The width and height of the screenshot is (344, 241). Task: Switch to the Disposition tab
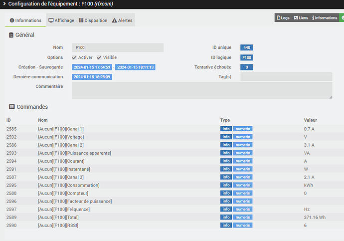93,20
